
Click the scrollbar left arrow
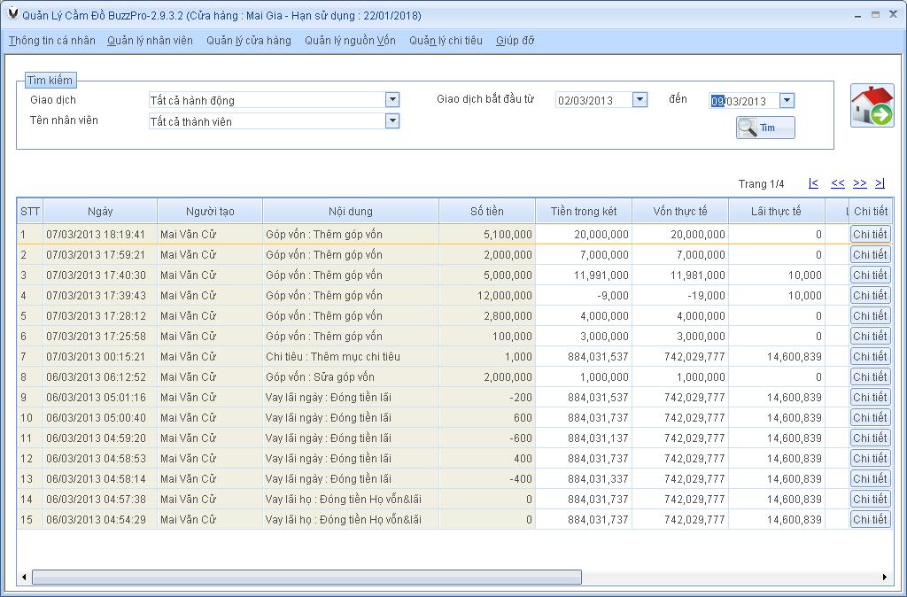[x=24, y=577]
